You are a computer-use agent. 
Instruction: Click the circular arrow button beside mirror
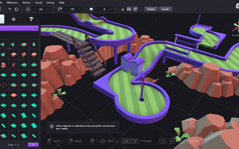[135, 9]
